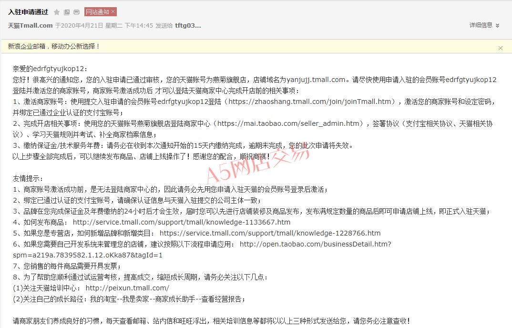The height and width of the screenshot is (328, 512).
Task: Click the line starting 请商家朋友们养成良好的习惯
Action: [211, 321]
